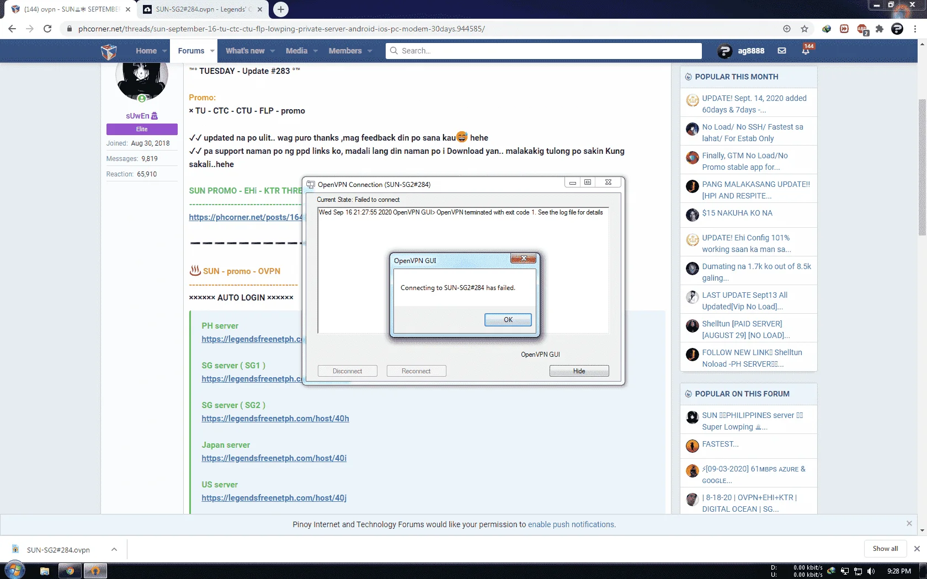Click the AdBlock extension icon
This screenshot has height=579, width=927.
[x=862, y=29]
